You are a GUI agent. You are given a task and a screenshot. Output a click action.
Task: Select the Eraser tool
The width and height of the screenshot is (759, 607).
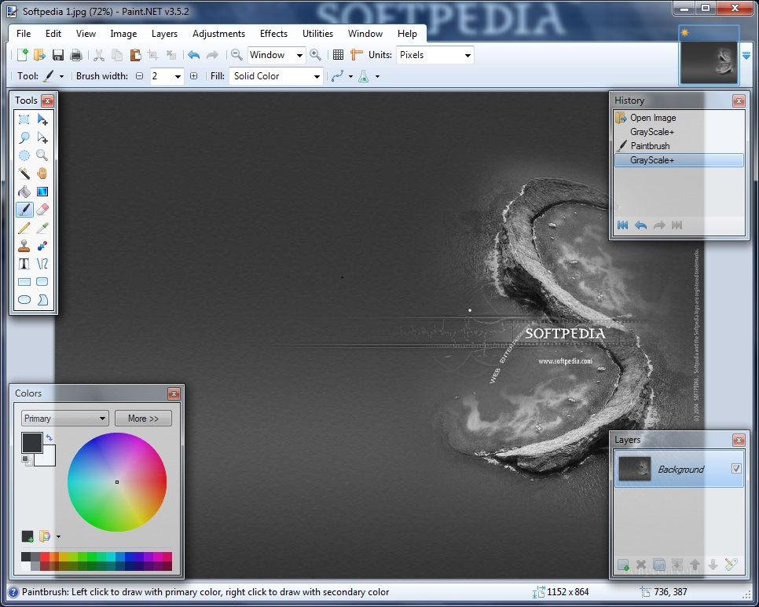click(42, 210)
